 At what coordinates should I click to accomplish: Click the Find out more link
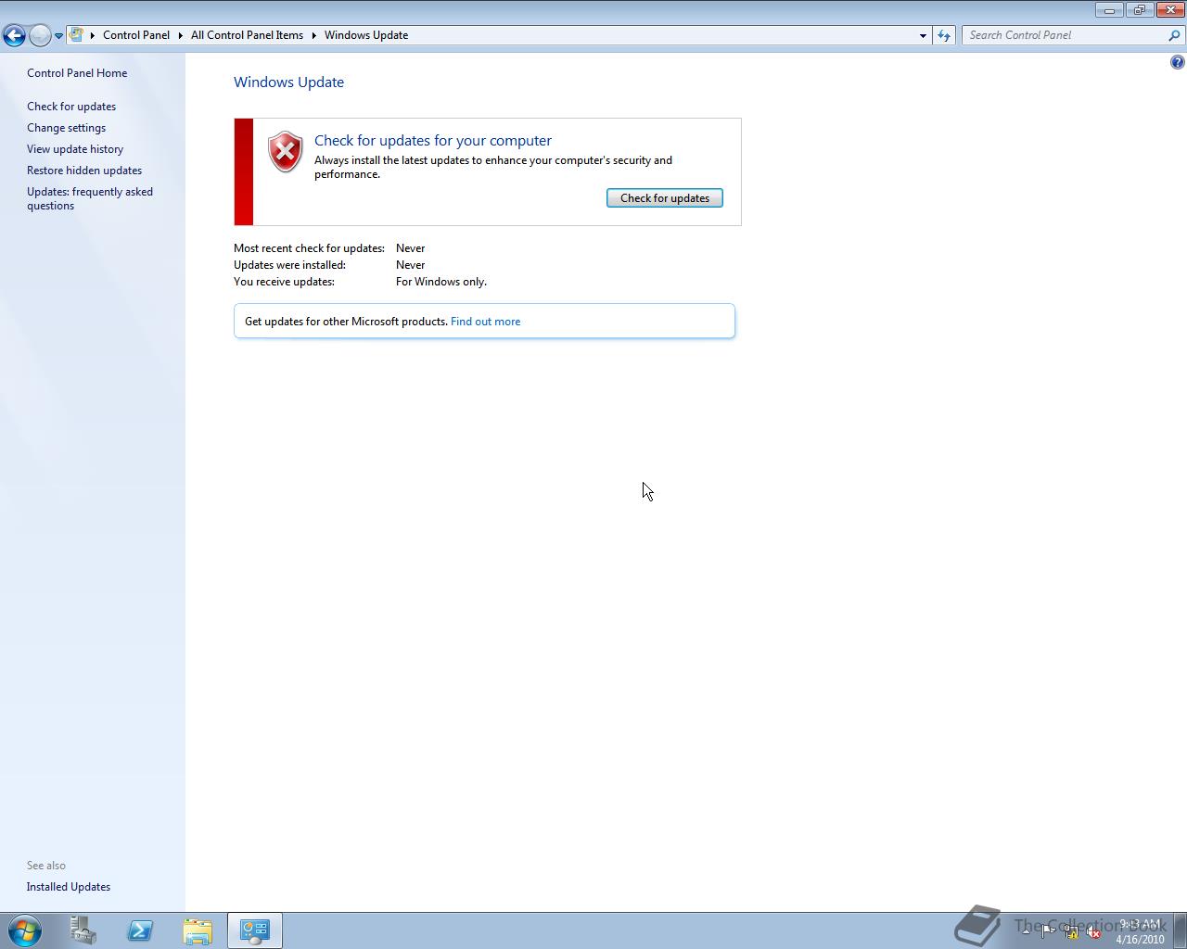tap(485, 322)
